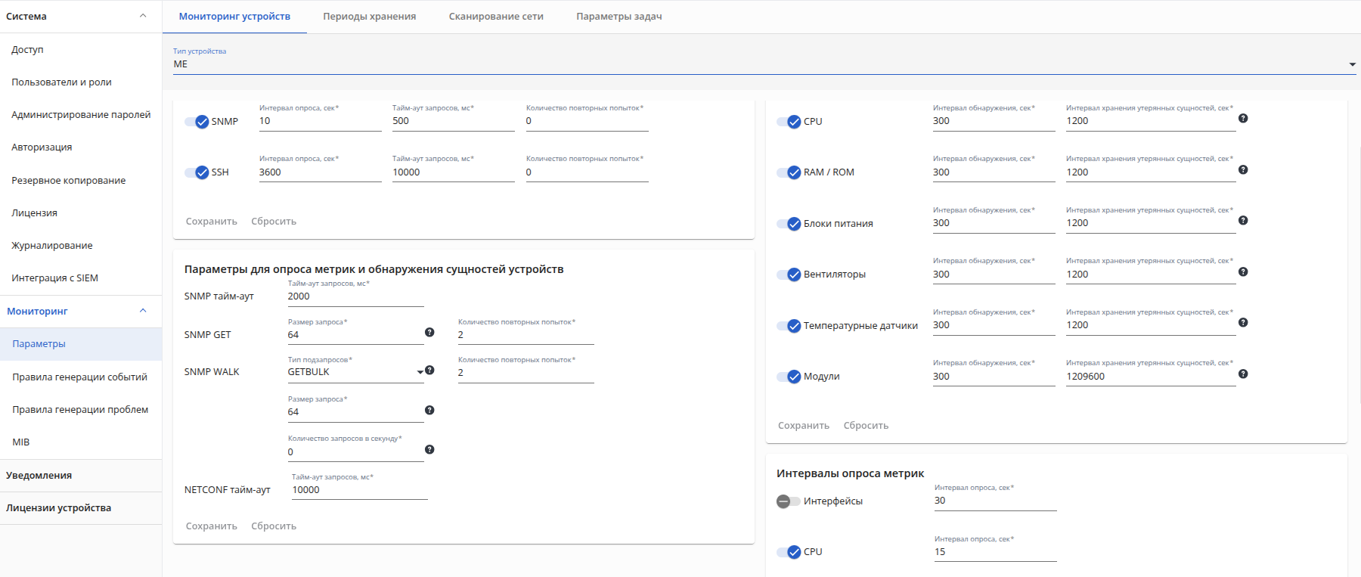The width and height of the screenshot is (1361, 577).
Task: Click help icon next to SNMP GET request size
Action: coord(429,332)
